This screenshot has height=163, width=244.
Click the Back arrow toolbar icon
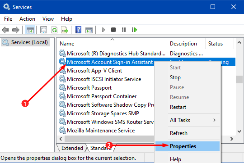coord(5,30)
